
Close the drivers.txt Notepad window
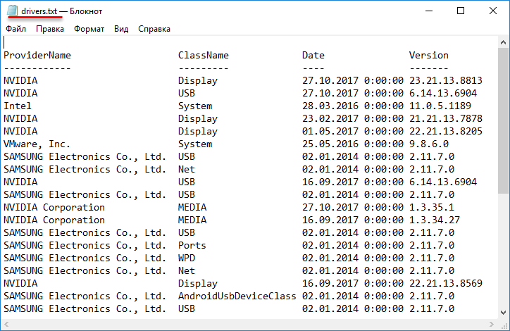493,11
